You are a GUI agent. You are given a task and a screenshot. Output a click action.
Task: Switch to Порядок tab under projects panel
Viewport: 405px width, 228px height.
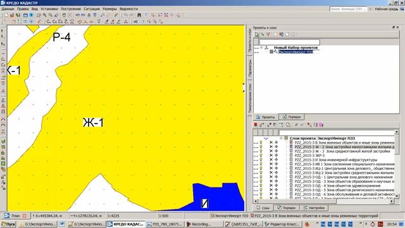point(292,117)
